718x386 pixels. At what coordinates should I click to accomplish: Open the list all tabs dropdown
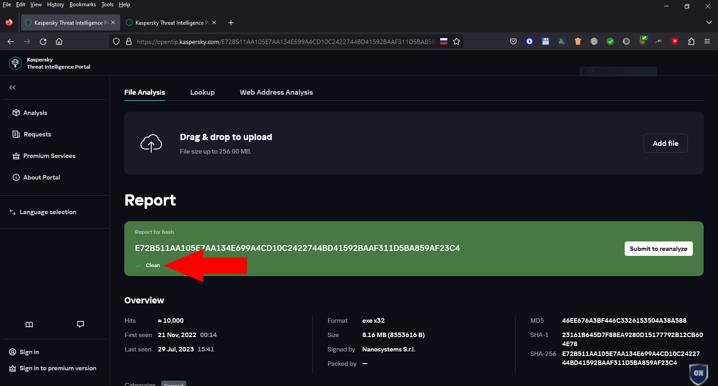click(x=709, y=22)
